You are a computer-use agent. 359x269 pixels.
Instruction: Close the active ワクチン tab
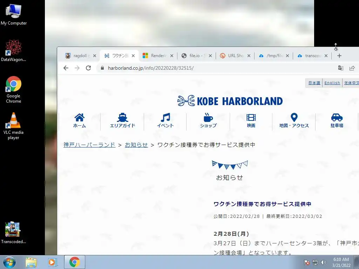click(x=133, y=56)
